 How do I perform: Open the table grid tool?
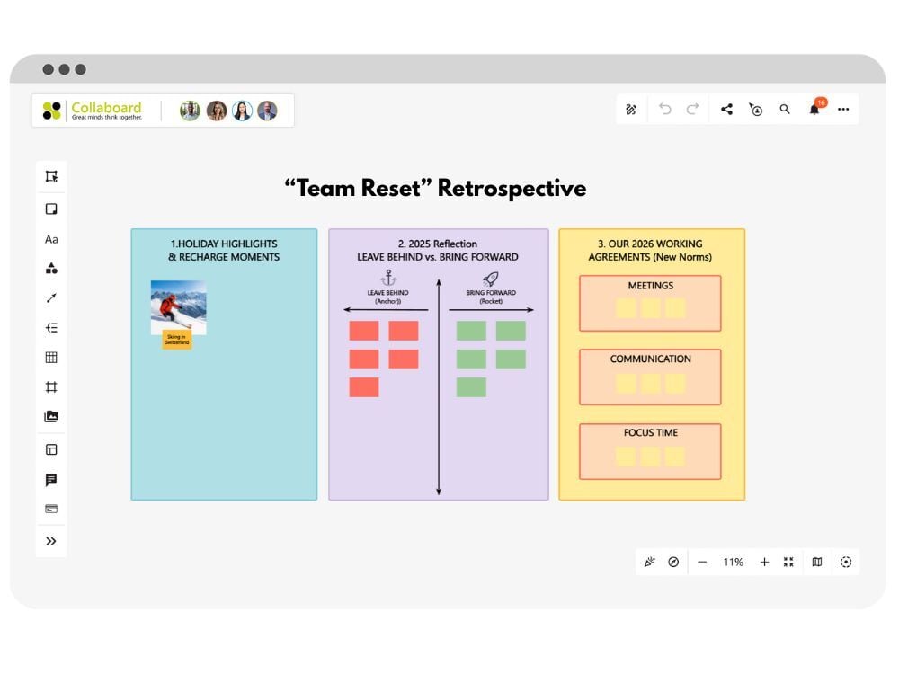[51, 358]
